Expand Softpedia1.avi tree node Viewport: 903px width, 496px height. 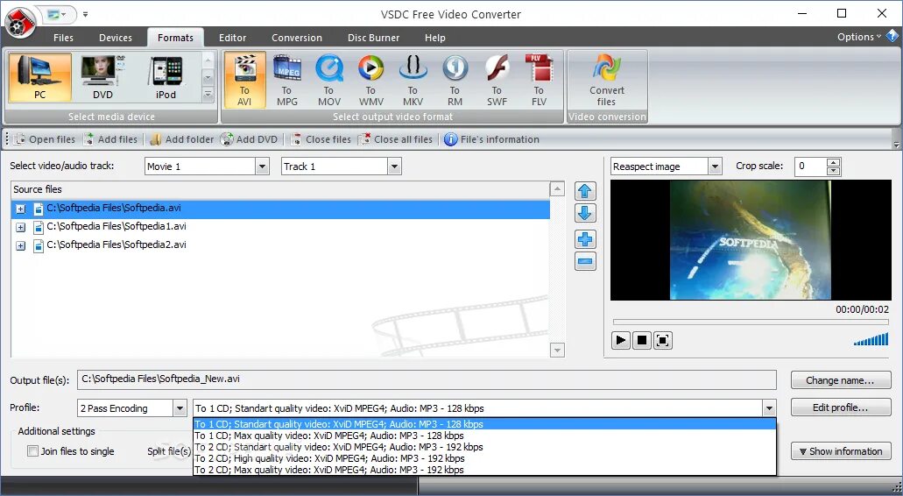[21, 228]
